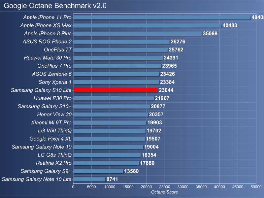The height and width of the screenshot is (198, 264).
Task: Select the score value "17880"
Action: tap(147, 163)
